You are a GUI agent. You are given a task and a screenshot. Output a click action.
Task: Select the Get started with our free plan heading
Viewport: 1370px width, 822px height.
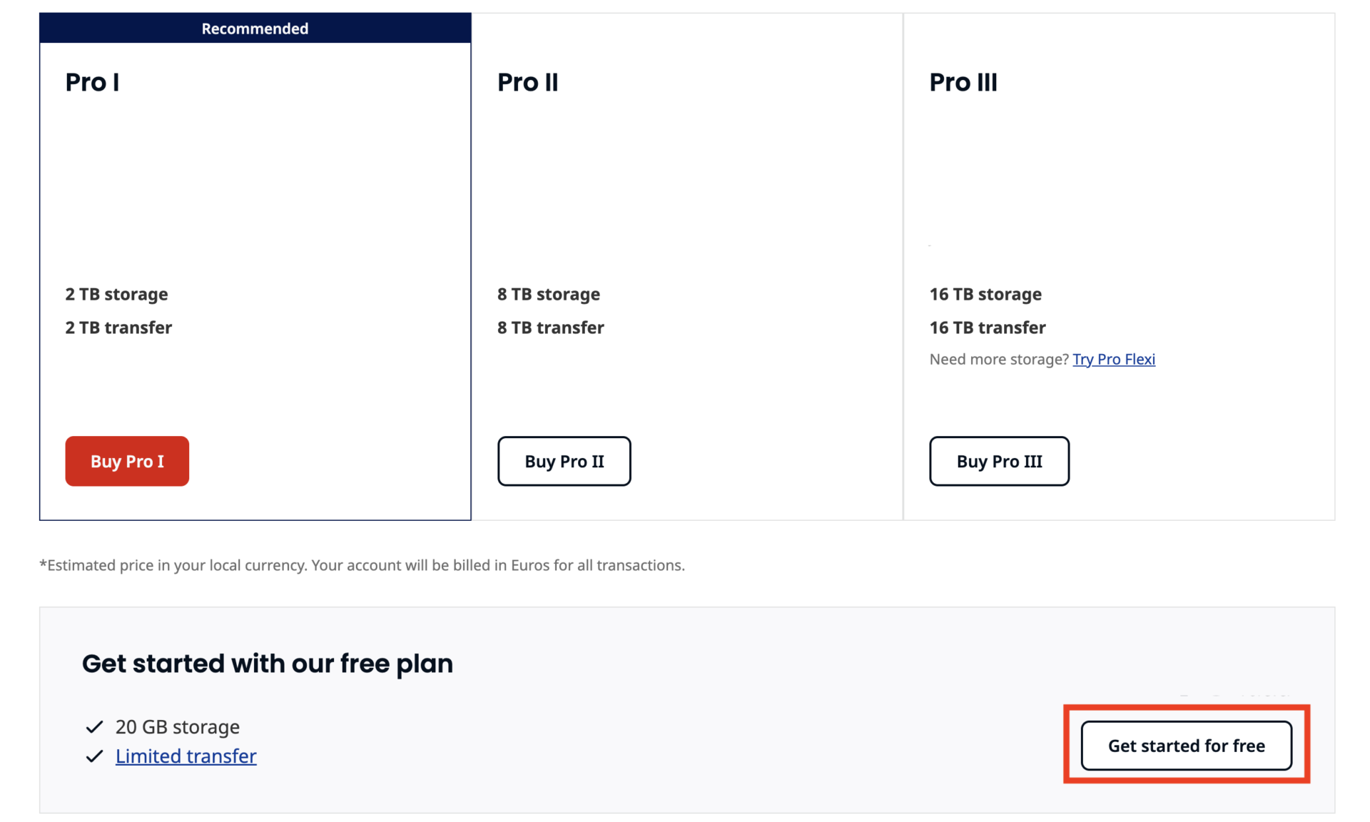[268, 663]
